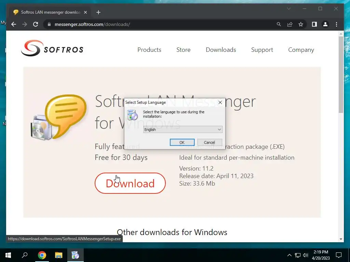Click scrollbar down arrow
The width and height of the screenshot is (350, 262).
click(x=341, y=239)
